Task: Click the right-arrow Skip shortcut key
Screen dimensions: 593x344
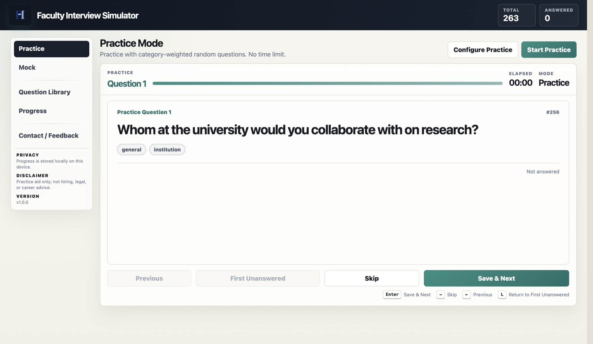Action: [440, 295]
